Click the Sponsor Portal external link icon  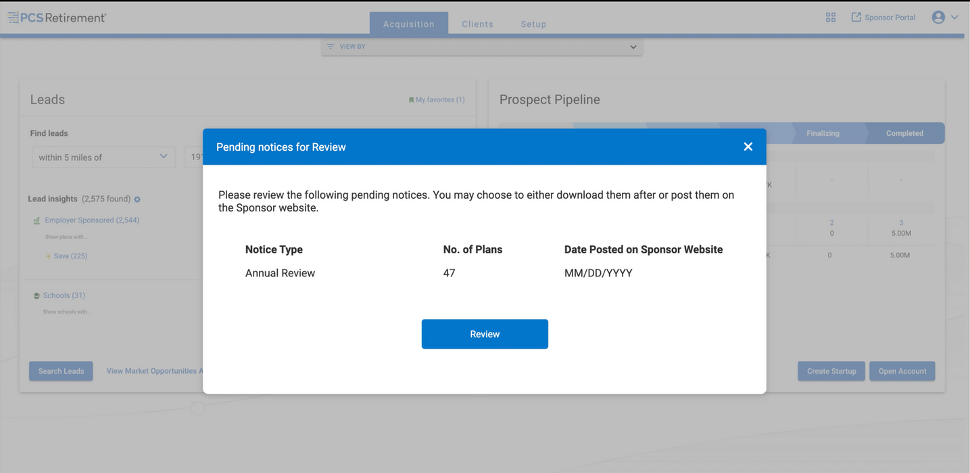point(856,18)
